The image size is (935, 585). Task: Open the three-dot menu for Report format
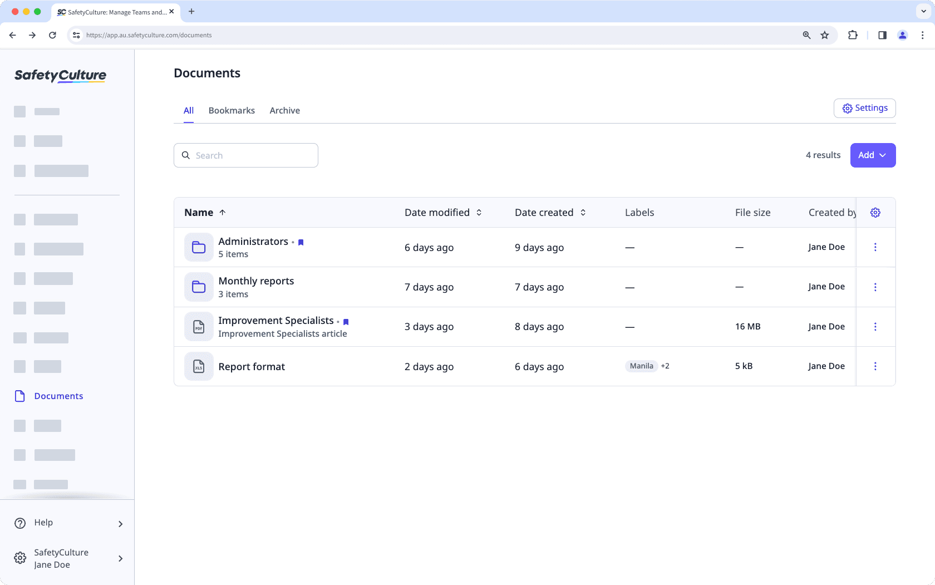coord(875,366)
